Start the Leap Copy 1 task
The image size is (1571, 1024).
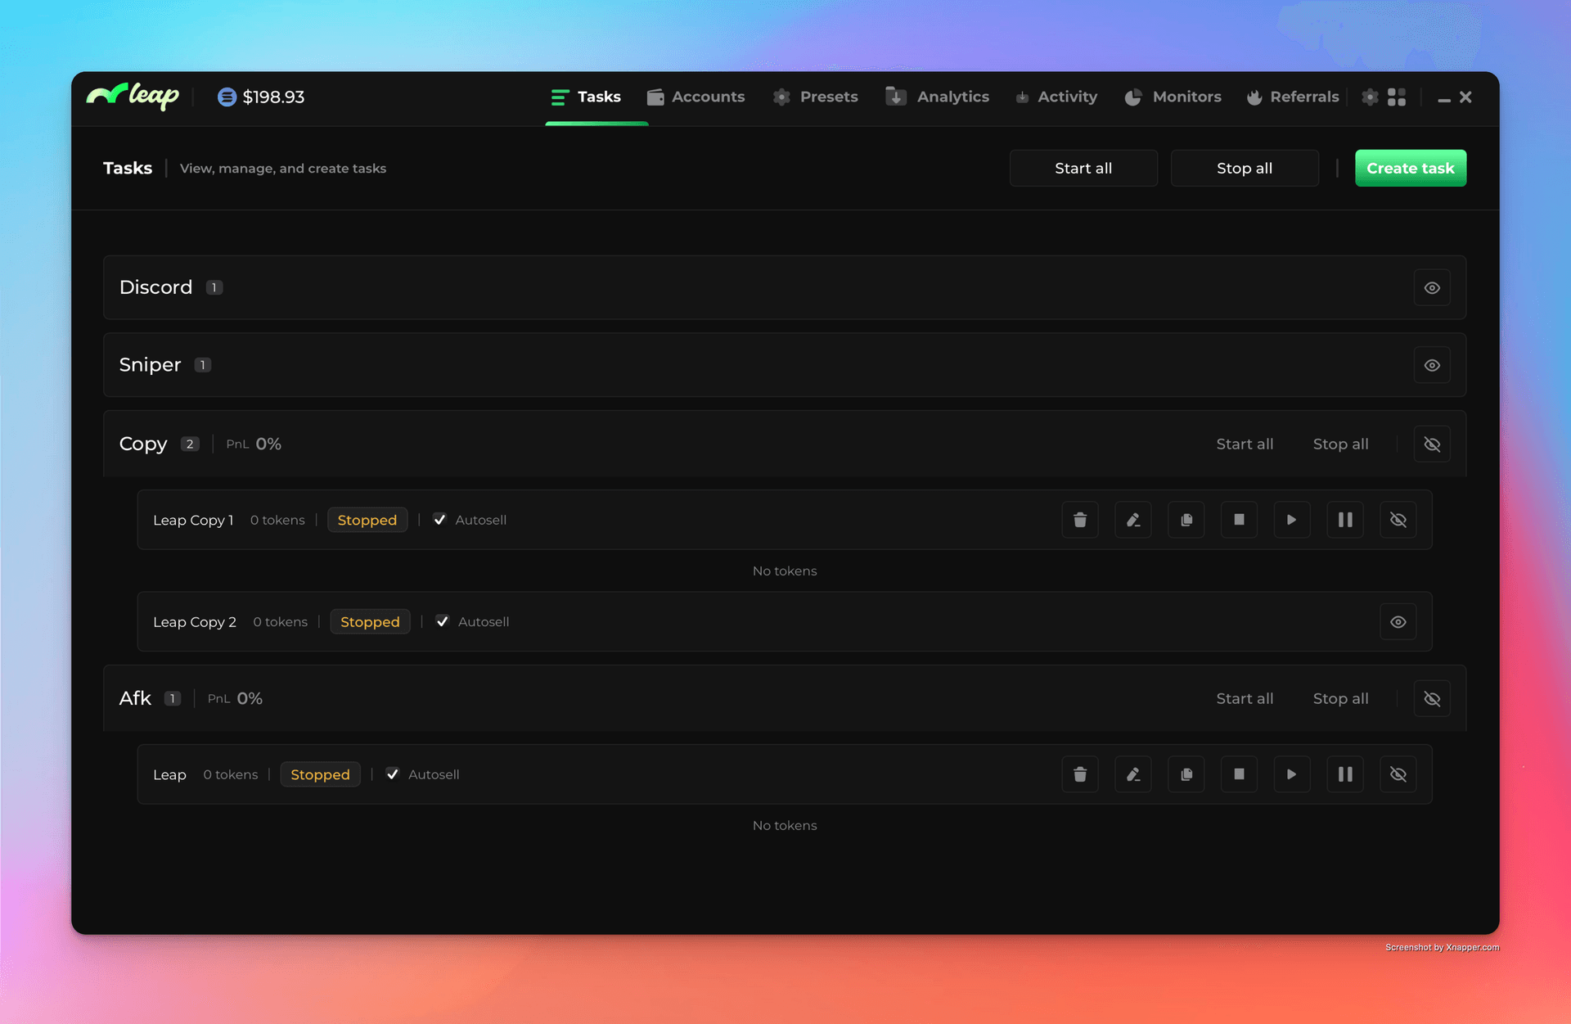1291,520
